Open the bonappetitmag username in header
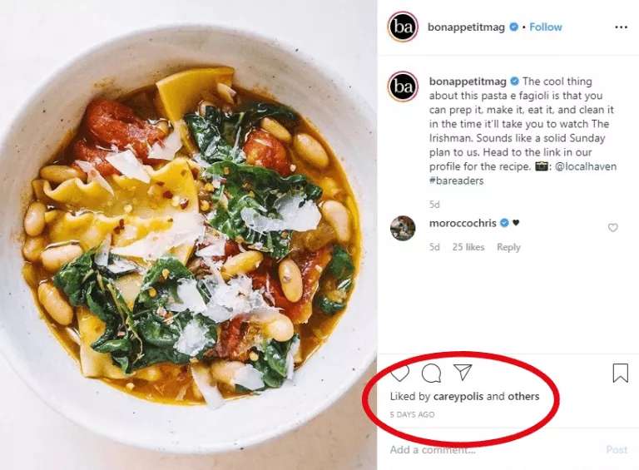Image resolution: width=639 pixels, height=470 pixels. (x=467, y=27)
